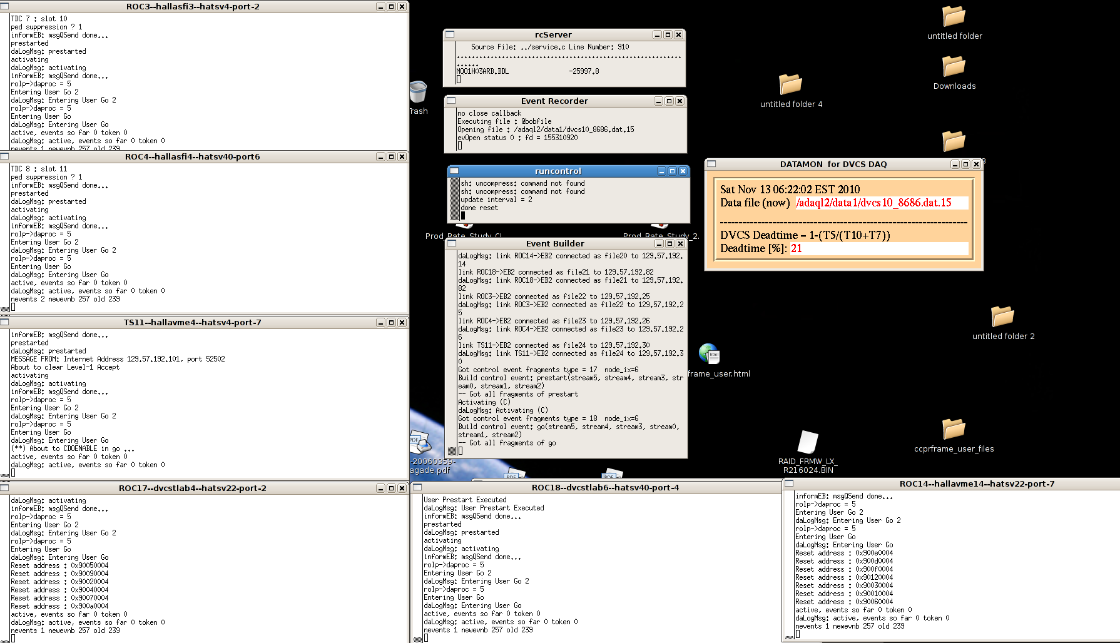The height and width of the screenshot is (643, 1120).
Task: Focus the rcServer title bar
Action: tap(553, 35)
